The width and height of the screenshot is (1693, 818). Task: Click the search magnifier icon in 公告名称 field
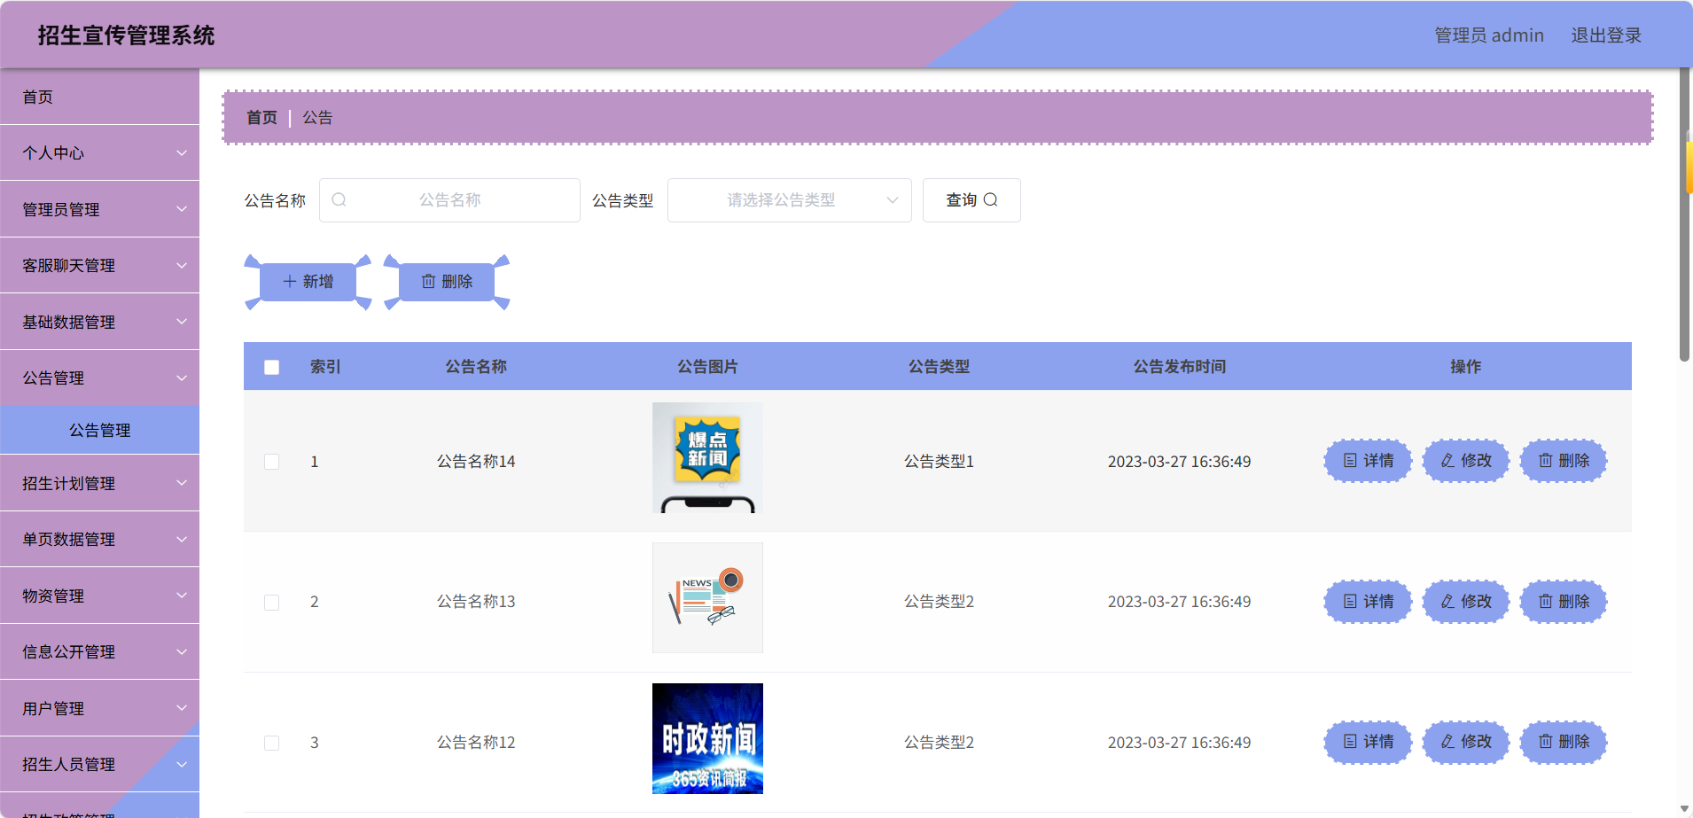(339, 200)
